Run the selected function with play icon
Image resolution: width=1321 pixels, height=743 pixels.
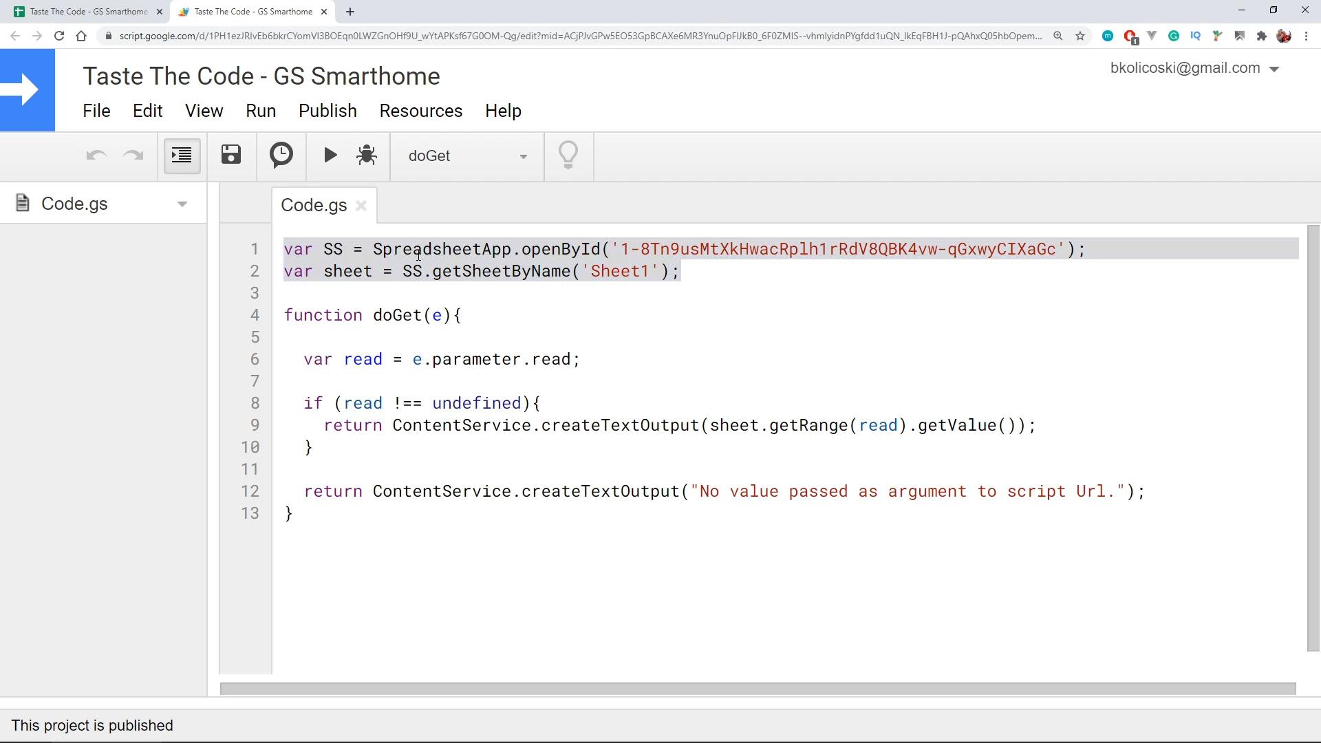point(330,155)
